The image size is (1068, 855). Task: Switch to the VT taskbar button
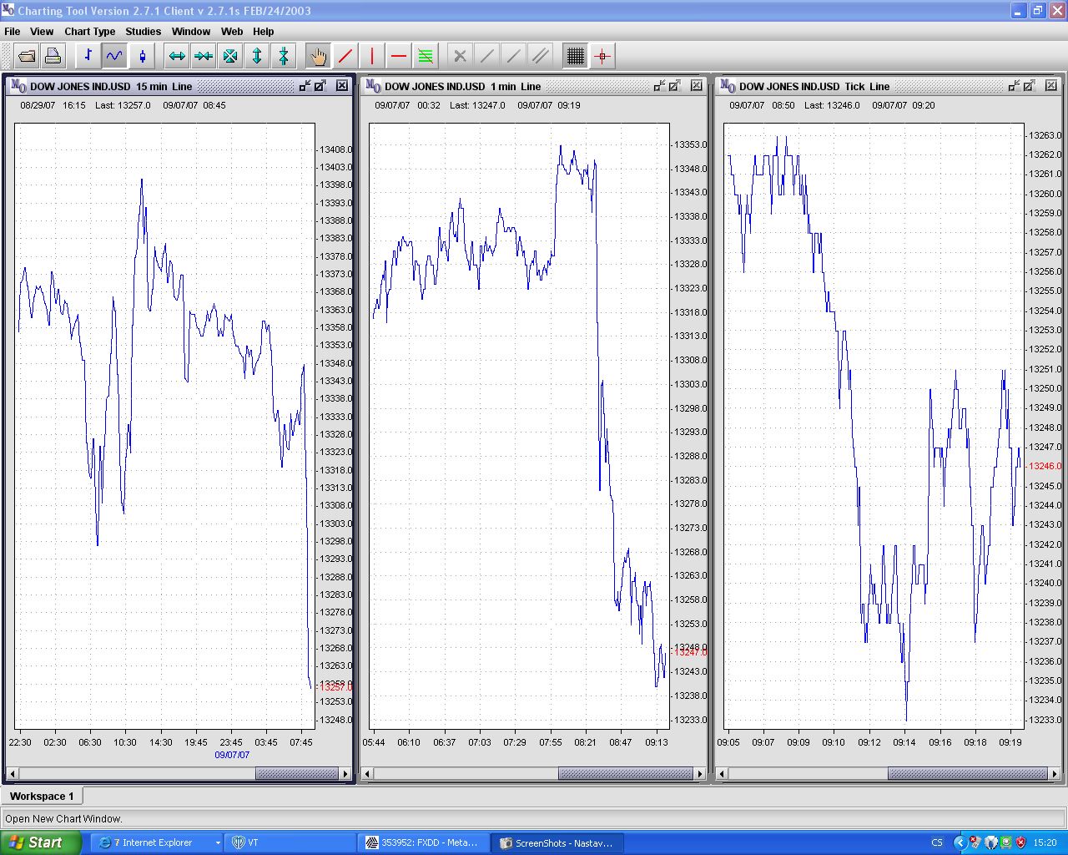(x=290, y=842)
